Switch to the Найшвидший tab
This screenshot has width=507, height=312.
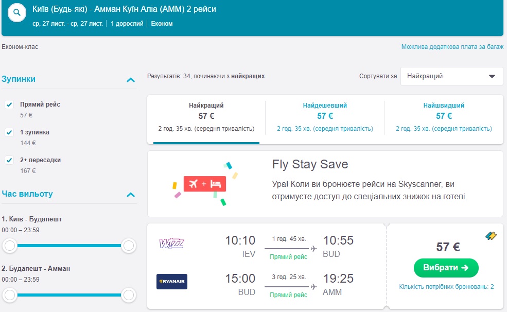tap(443, 117)
